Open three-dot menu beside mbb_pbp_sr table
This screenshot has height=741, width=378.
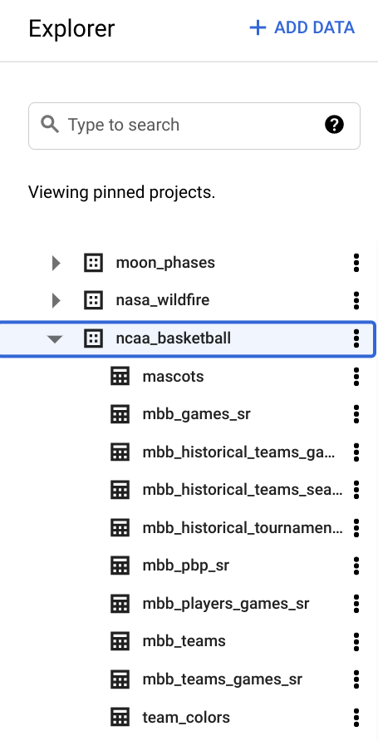(356, 566)
